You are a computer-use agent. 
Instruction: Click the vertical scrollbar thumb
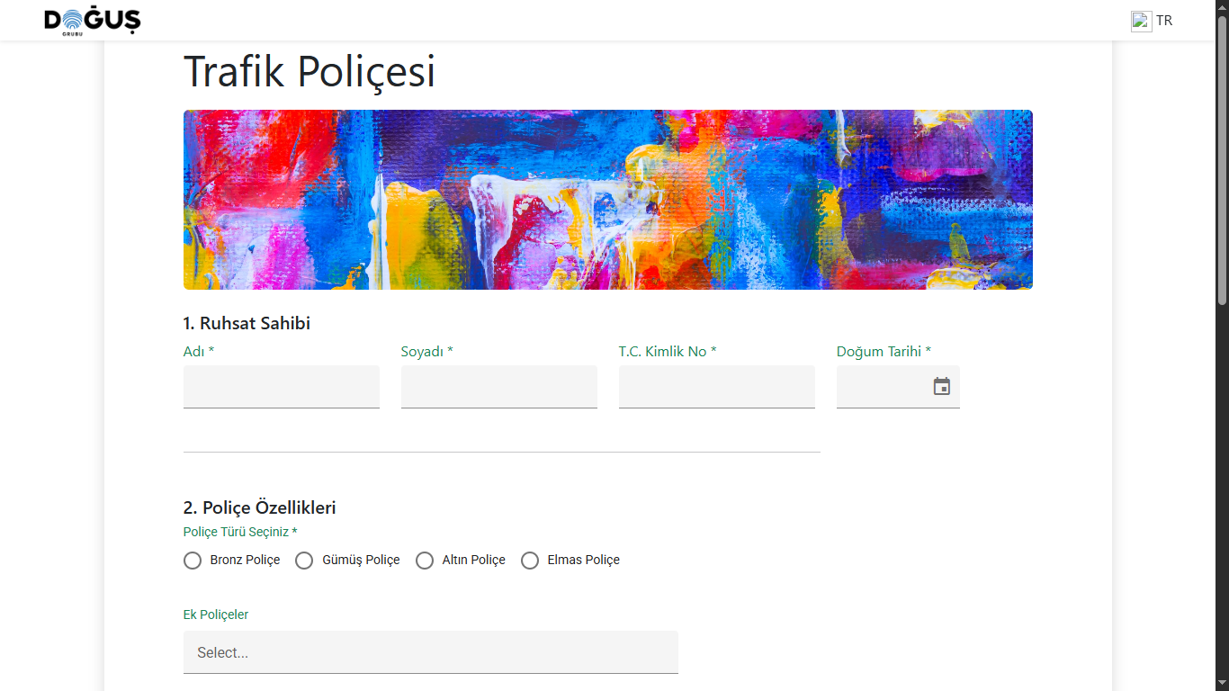click(x=1222, y=162)
